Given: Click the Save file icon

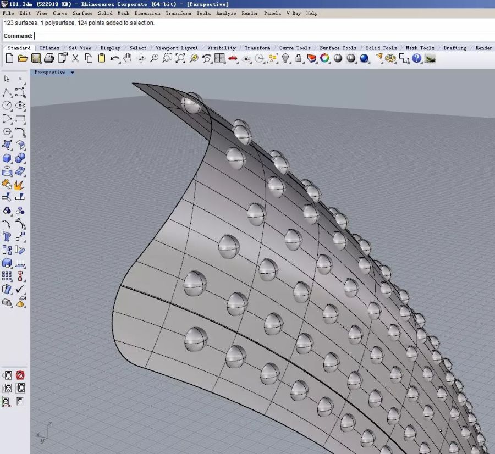Looking at the screenshot, I should (36, 58).
